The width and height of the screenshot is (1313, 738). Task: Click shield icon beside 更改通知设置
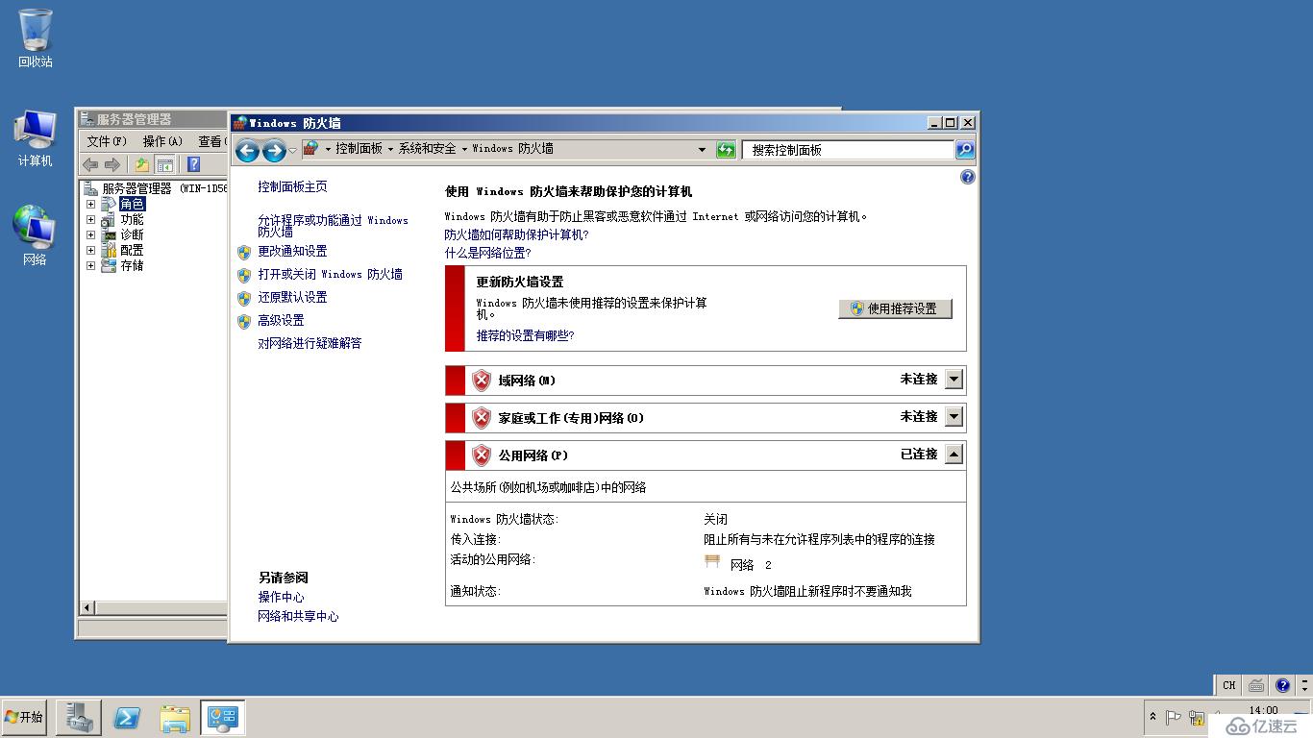[x=244, y=252]
